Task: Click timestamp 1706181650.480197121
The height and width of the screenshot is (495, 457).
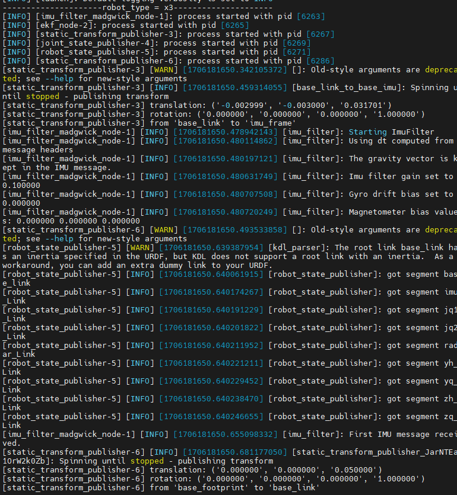Action: (226, 159)
